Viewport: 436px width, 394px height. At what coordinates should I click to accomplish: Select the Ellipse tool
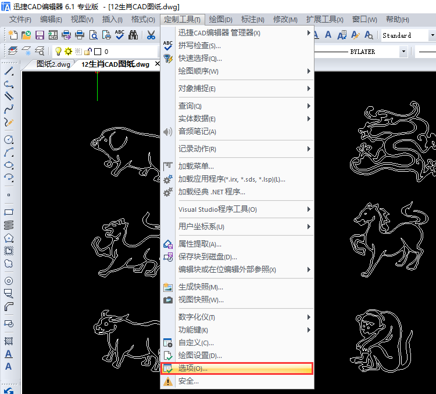coord(9,165)
